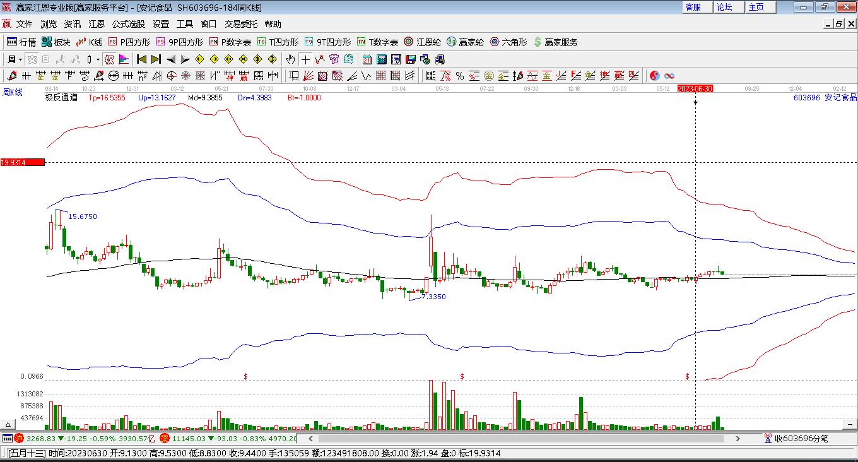The height and width of the screenshot is (462, 858).
Task: Toggle the crosshair cursor tool
Action: pyautogui.click(x=305, y=59)
